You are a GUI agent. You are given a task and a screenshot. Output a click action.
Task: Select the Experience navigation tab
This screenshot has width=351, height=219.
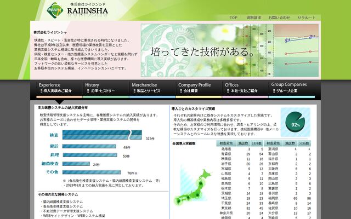click(59, 89)
